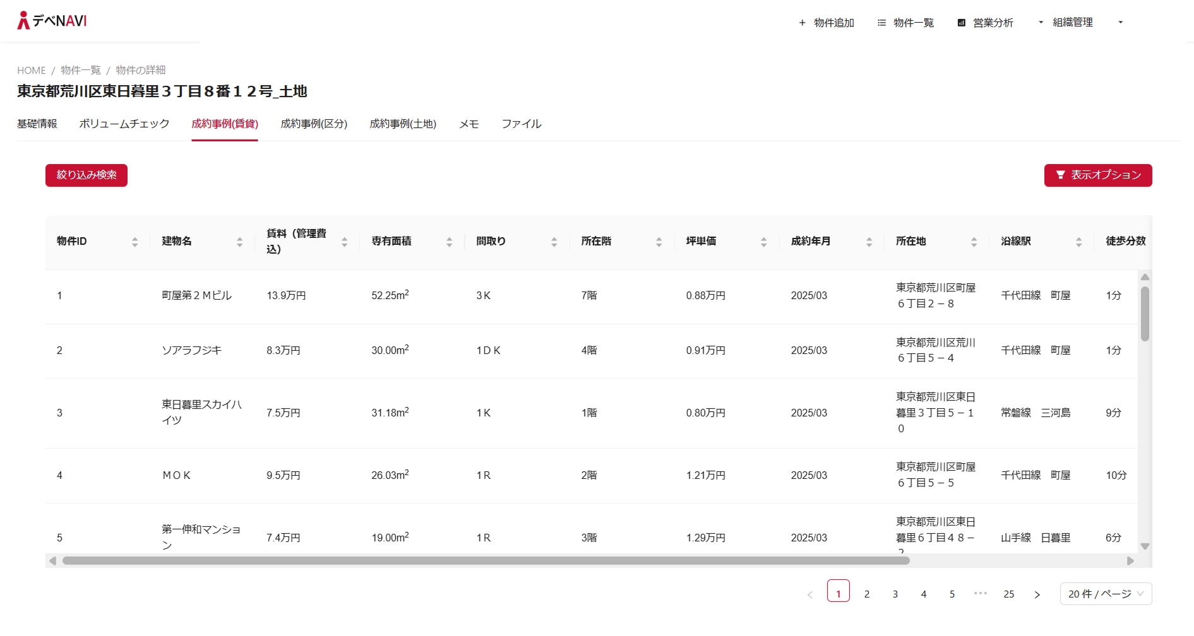
Task: Click the デベNAVI logo icon
Action: click(x=24, y=20)
